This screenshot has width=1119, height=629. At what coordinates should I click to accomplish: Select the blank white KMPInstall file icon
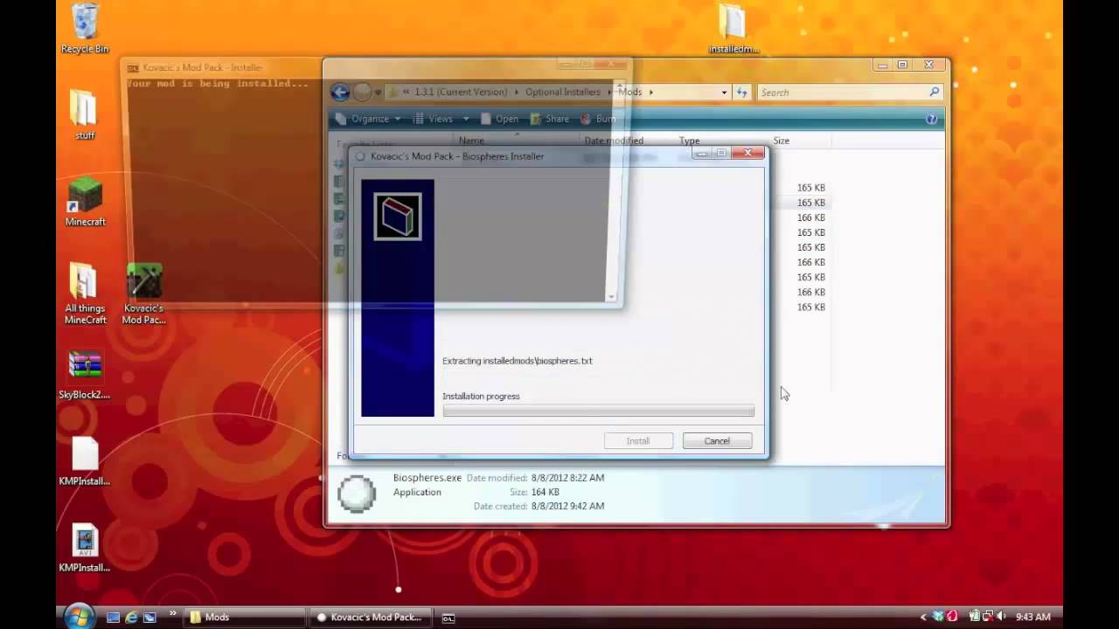coord(85,461)
